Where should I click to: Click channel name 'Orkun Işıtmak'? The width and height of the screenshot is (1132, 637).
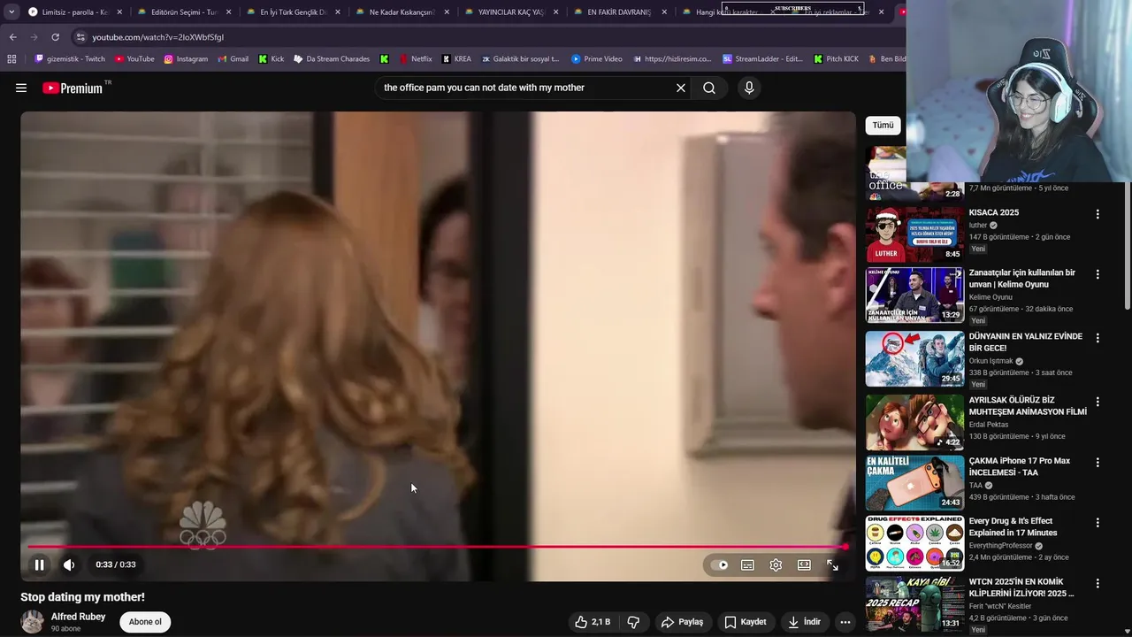tap(990, 361)
